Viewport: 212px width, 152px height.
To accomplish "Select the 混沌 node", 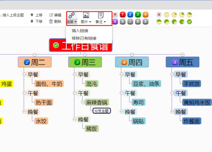I will click(91, 84).
